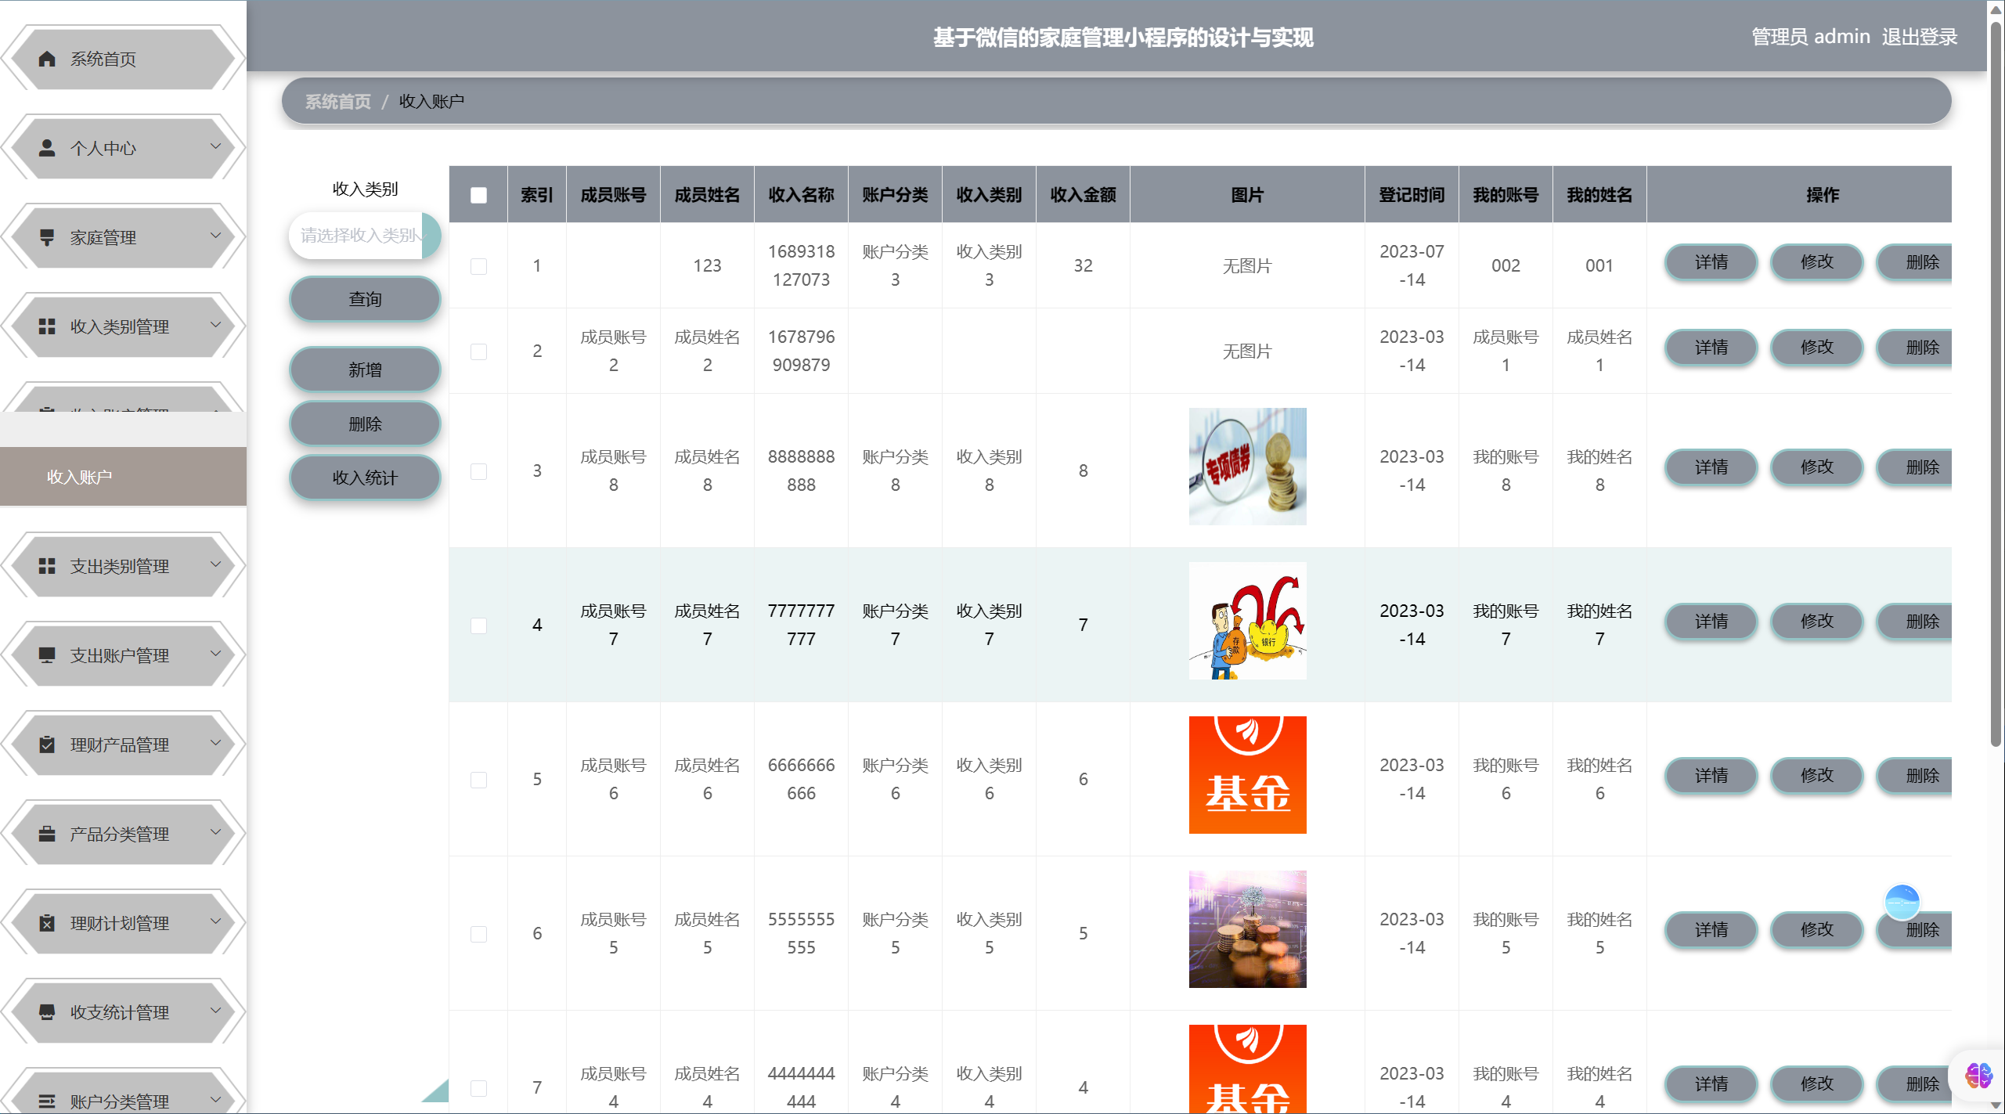
Task: Click the clipboard icon beside 理财产品管理
Action: click(47, 745)
